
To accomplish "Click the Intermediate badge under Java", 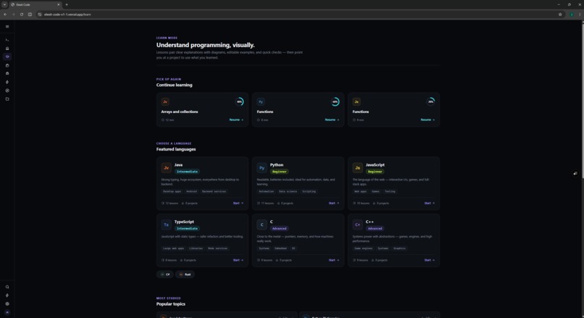I will [x=187, y=172].
